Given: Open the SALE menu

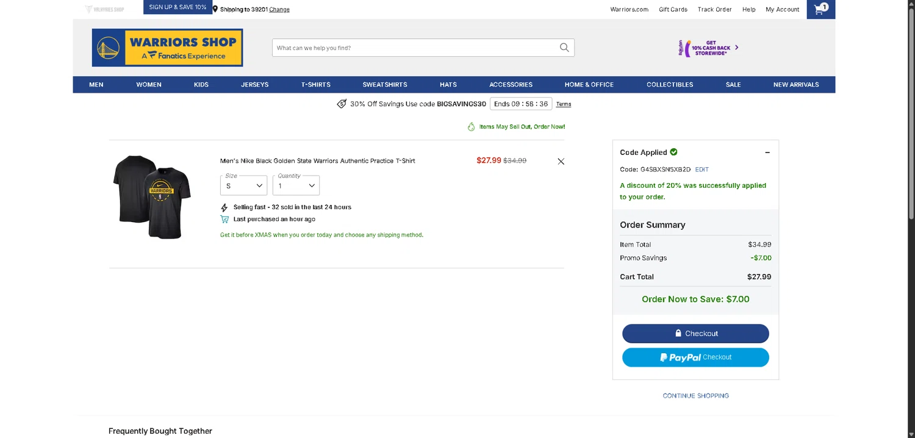Looking at the screenshot, I should click(x=733, y=85).
